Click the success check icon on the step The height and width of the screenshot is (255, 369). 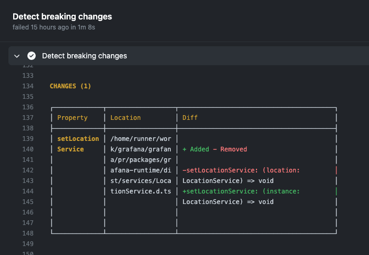[x=32, y=56]
